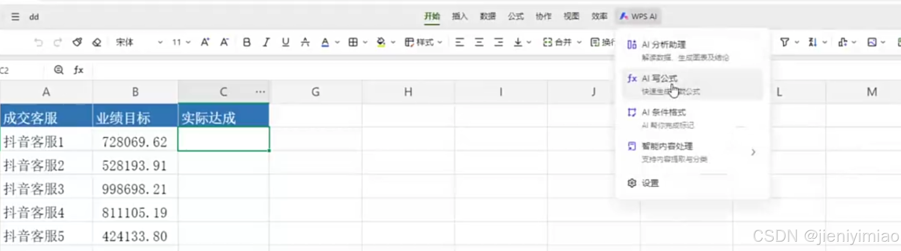This screenshot has height=251, width=901.
Task: Open the 样式 styles menu
Action: [423, 42]
